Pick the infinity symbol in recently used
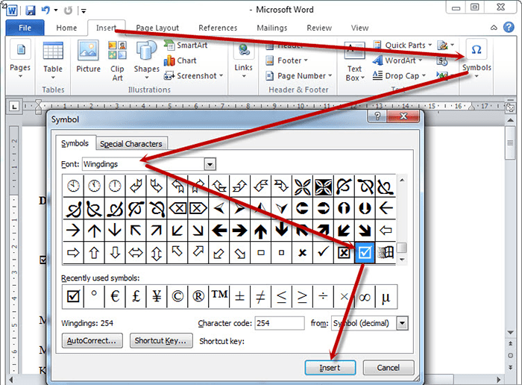The width and height of the screenshot is (522, 385). coord(365,296)
